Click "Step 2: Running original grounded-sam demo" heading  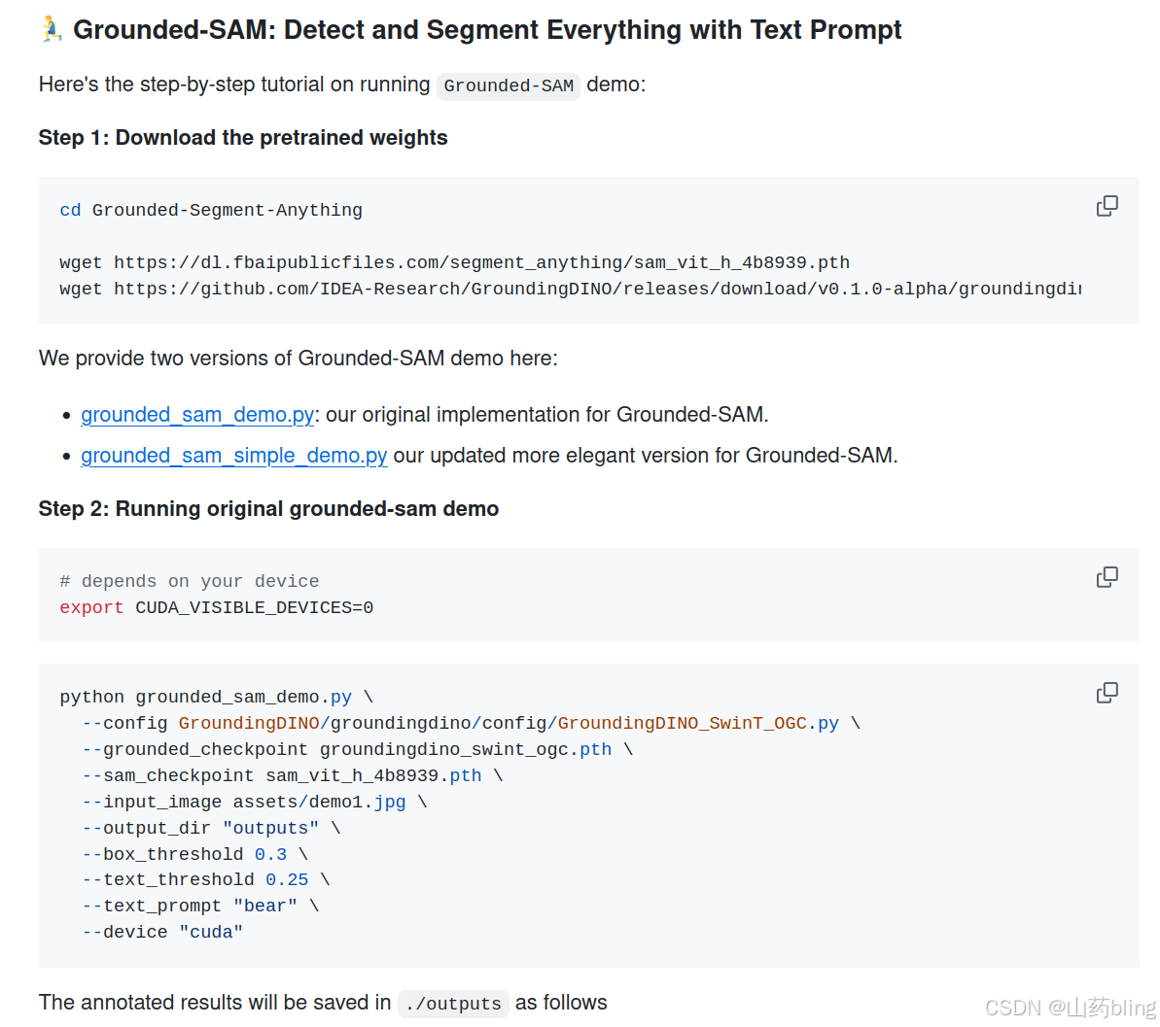pyautogui.click(x=268, y=509)
